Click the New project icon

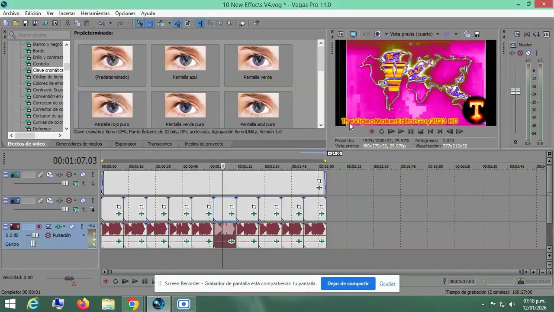click(x=5, y=23)
